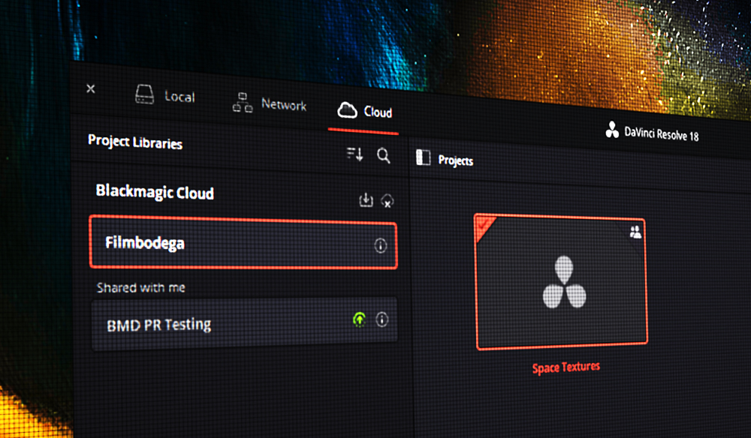The height and width of the screenshot is (438, 751).
Task: Open the project library search
Action: 383,155
